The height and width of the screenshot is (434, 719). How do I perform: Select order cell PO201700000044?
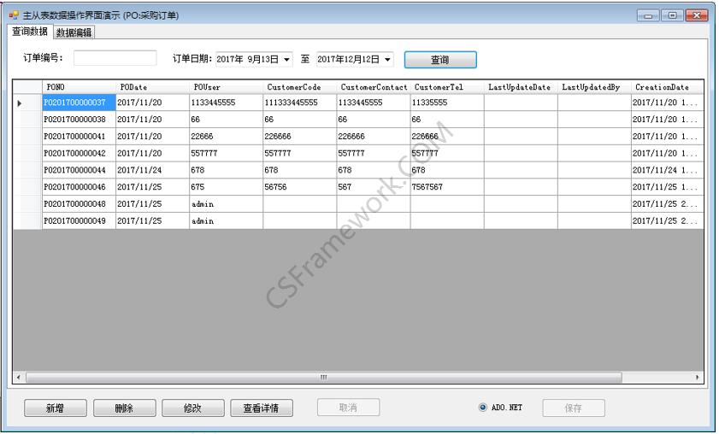pyautogui.click(x=79, y=170)
